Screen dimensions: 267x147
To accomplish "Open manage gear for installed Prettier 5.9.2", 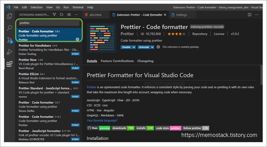I will [77, 39].
